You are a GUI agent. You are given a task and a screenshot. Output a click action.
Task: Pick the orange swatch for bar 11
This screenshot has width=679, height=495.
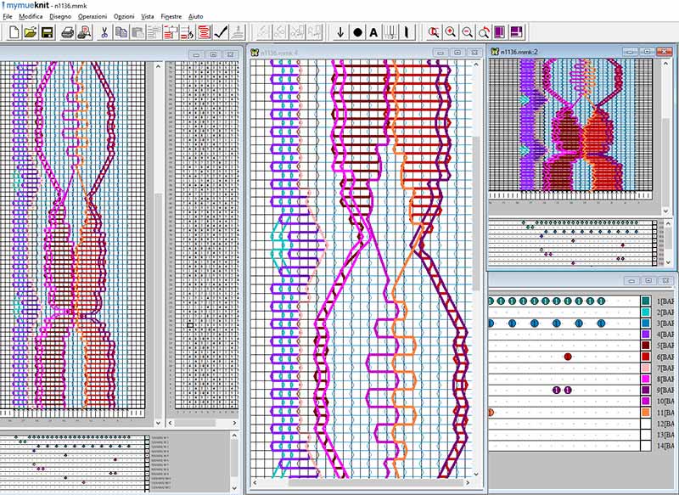[x=646, y=412]
